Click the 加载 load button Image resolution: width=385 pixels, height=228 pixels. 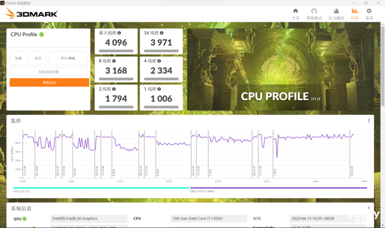19,58
